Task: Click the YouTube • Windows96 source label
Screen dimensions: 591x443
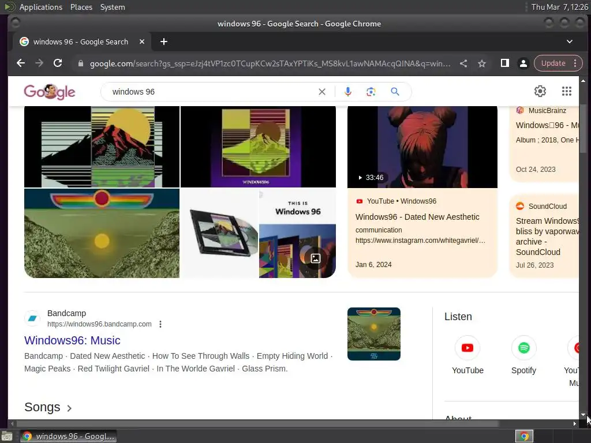Action: tap(402, 201)
